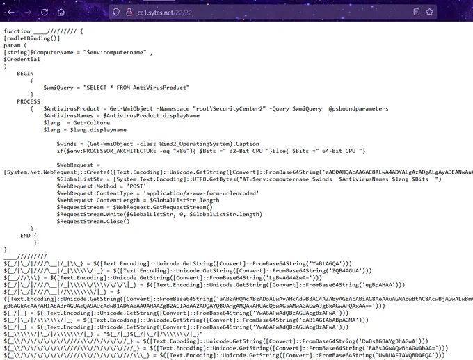Screen dimensions: 473x360
Task: Click the line decoding 'cAB1AGIAbABpAGMA'
Action: tap(186, 320)
